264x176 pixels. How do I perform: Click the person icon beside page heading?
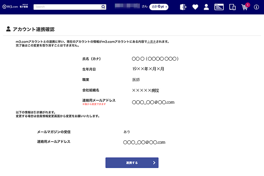point(9,29)
